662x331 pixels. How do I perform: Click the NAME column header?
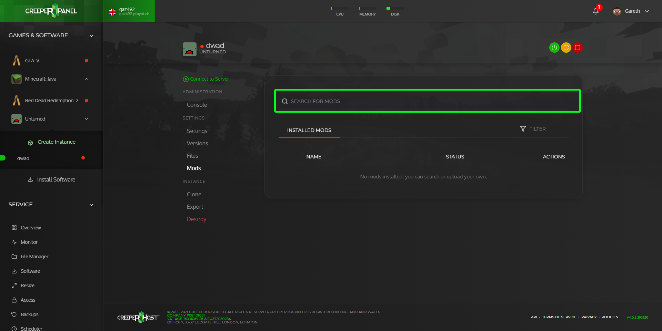click(314, 157)
